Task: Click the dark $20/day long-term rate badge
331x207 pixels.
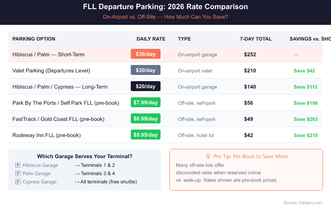Action: point(145,87)
